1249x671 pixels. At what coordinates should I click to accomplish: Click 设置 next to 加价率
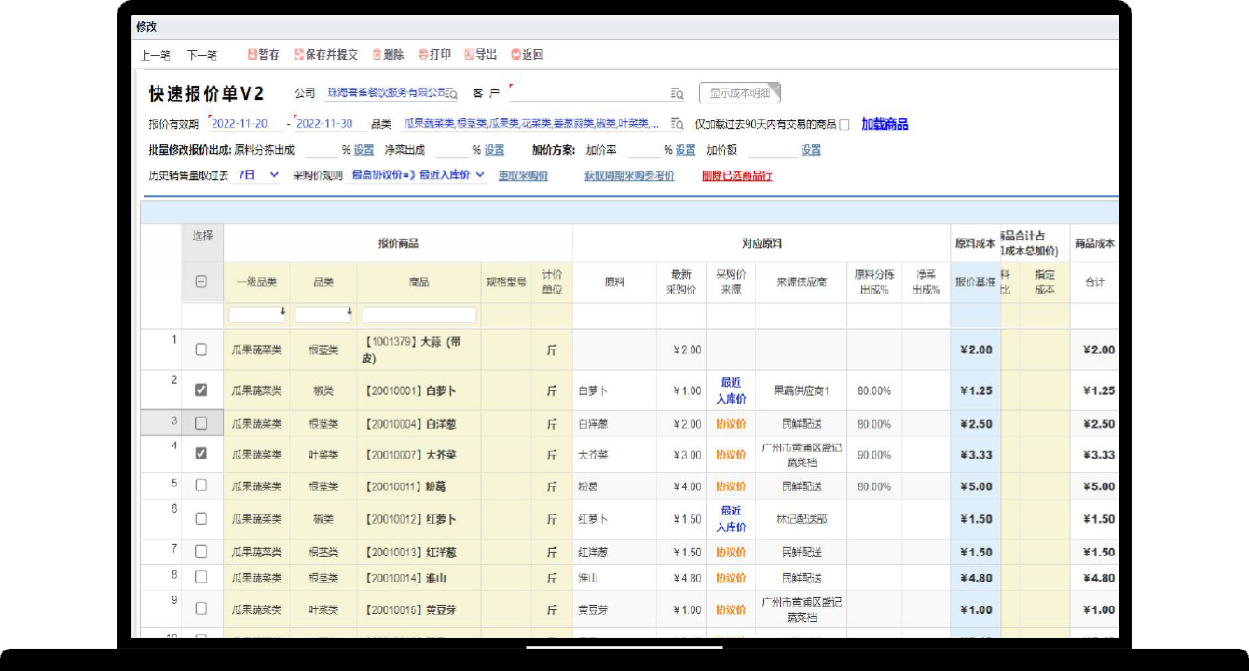[685, 150]
